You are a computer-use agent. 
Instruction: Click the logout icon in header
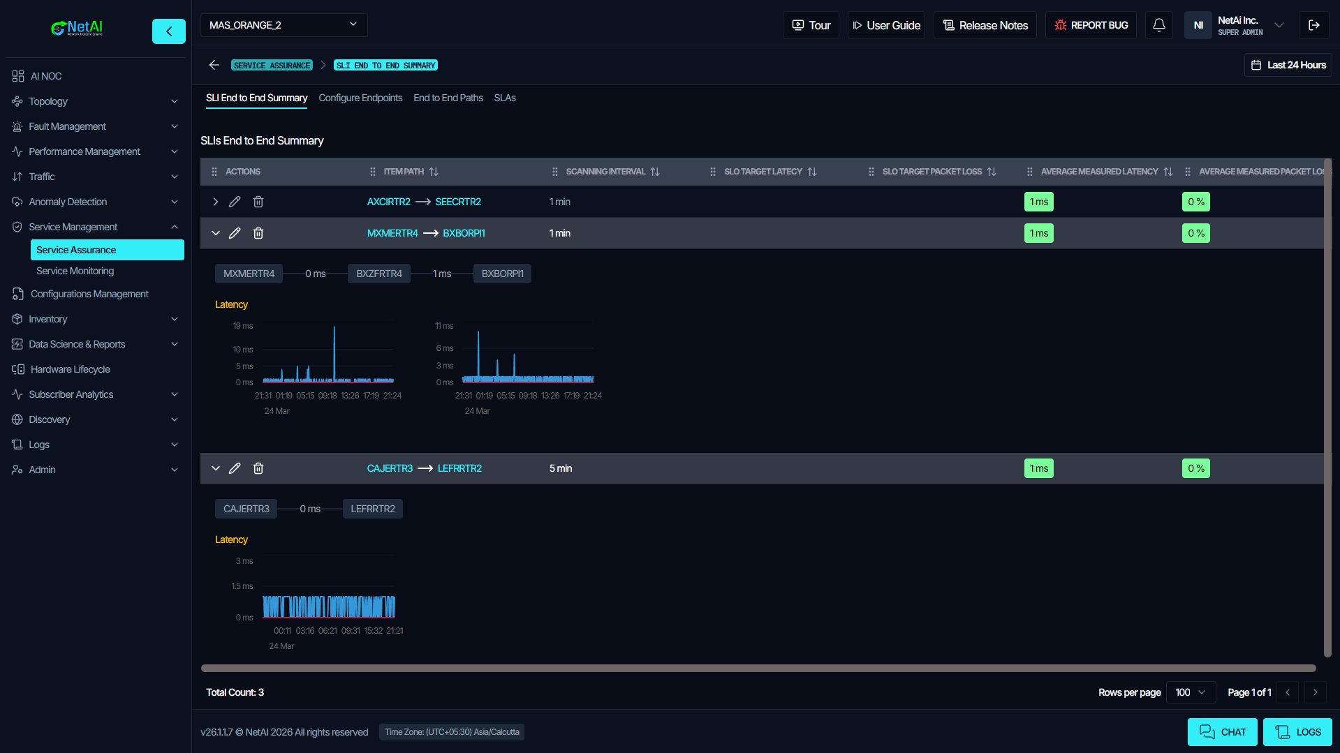click(1313, 25)
